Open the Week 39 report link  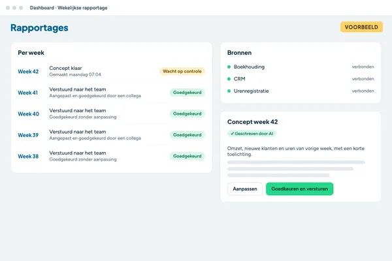click(x=28, y=135)
